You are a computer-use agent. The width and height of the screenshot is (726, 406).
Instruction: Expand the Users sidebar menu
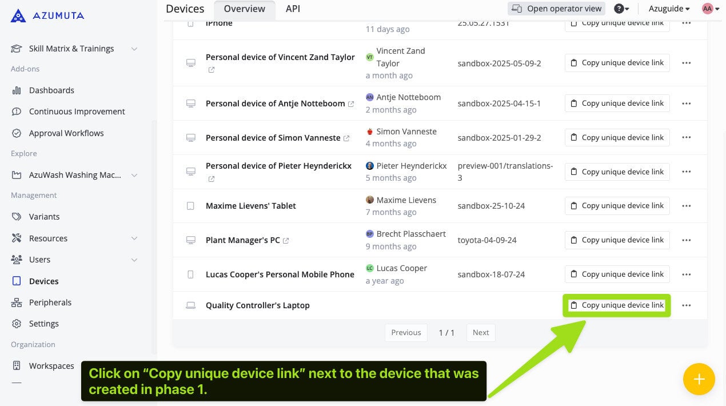click(134, 260)
